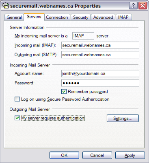Close the Properties dialog with red X
This screenshot has height=163, width=149.
[x=143, y=6]
